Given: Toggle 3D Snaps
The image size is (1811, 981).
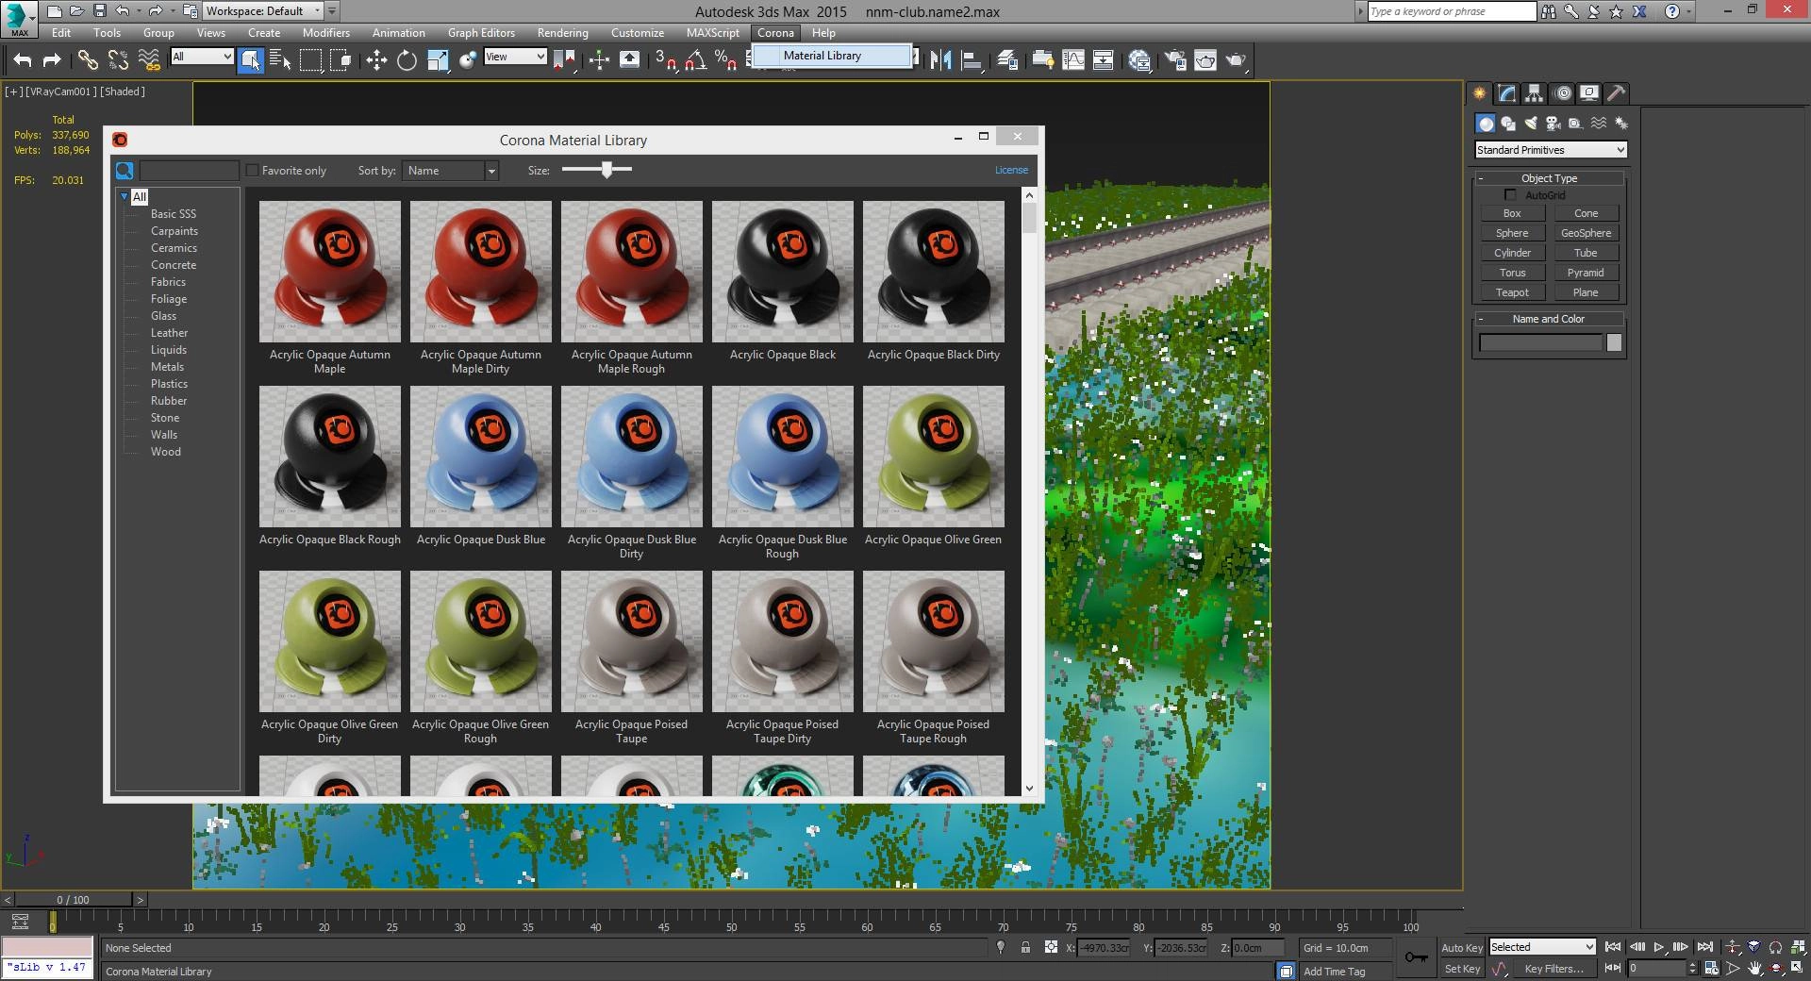Looking at the screenshot, I should (665, 60).
